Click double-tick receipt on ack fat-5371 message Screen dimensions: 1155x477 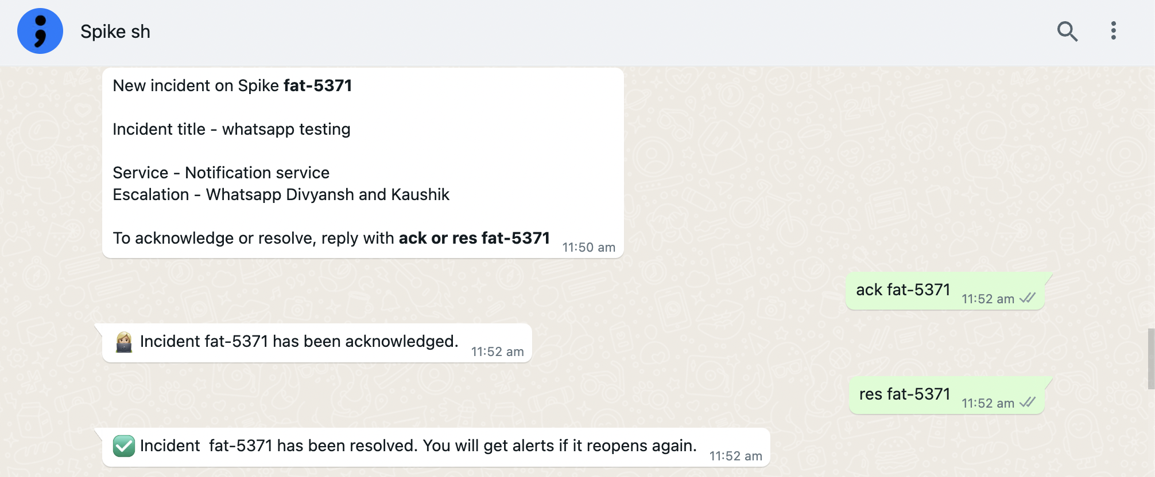point(1028,298)
